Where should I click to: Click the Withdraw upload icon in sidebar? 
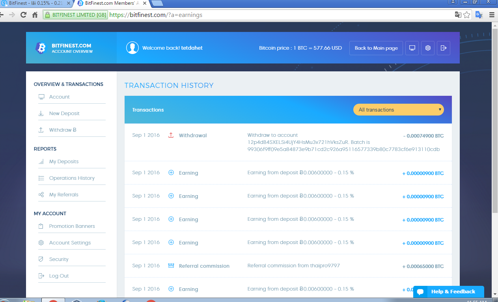(x=41, y=130)
